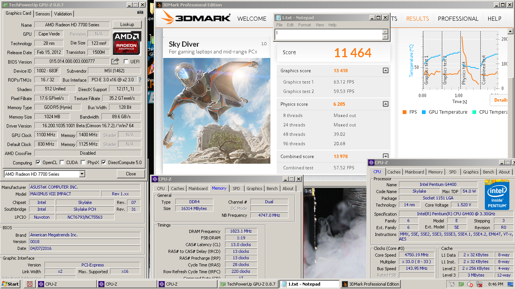This screenshot has width=515, height=289.
Task: Click the teal CPU Temperature legend swatch
Action: pyautogui.click(x=474, y=112)
